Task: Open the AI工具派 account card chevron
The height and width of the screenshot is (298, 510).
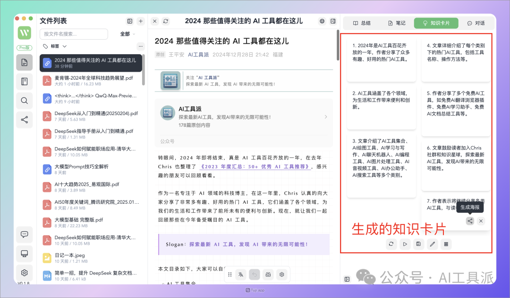Action: pos(325,117)
